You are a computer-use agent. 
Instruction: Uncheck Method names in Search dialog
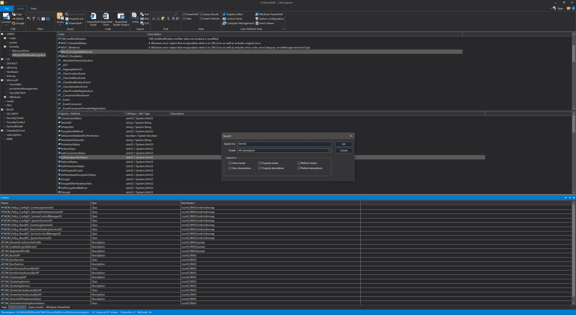pos(299,163)
